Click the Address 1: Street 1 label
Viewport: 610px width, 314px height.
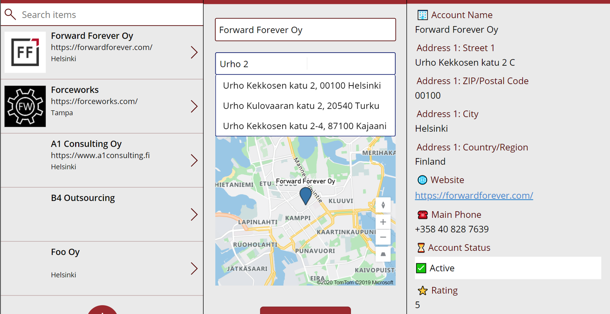456,48
